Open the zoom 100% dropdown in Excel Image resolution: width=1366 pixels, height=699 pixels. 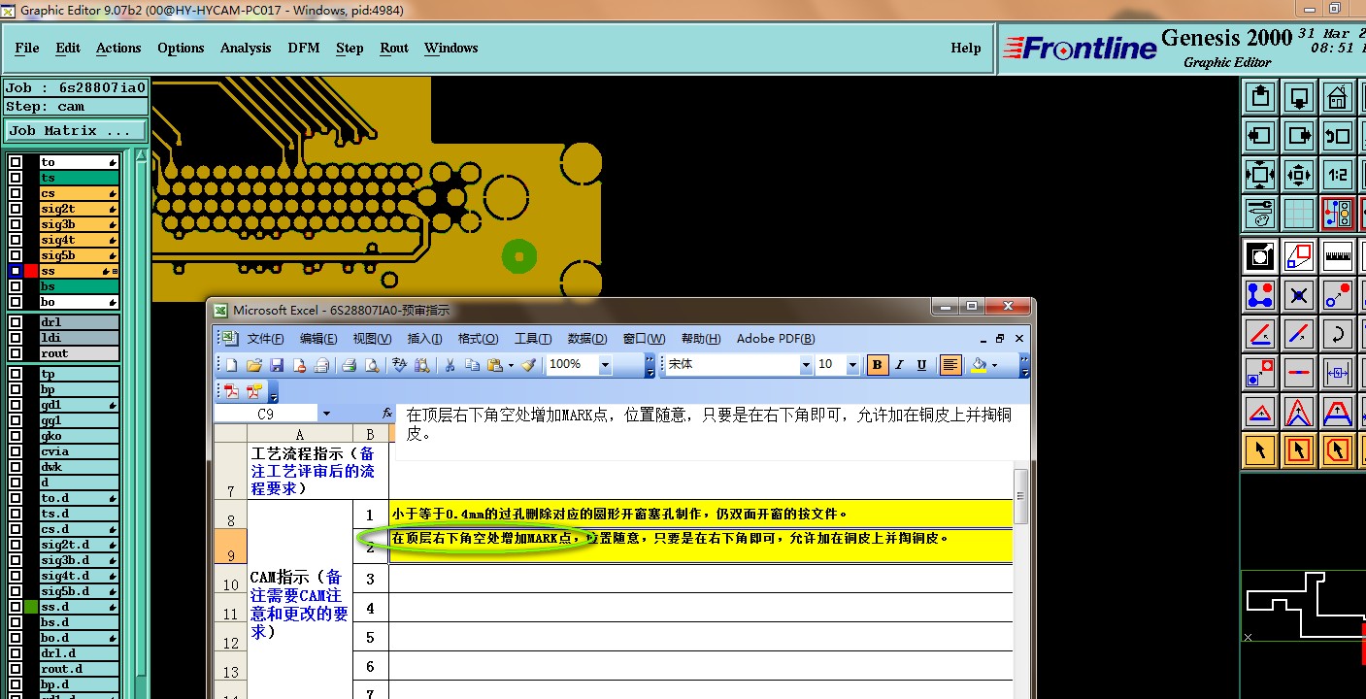(606, 365)
